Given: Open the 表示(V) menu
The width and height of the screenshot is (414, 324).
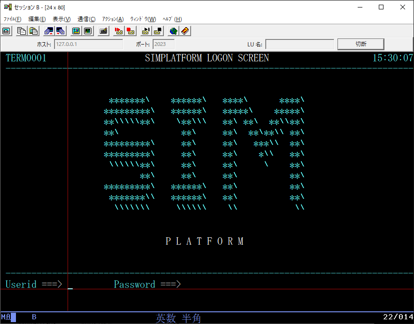Looking at the screenshot, I should (x=61, y=19).
